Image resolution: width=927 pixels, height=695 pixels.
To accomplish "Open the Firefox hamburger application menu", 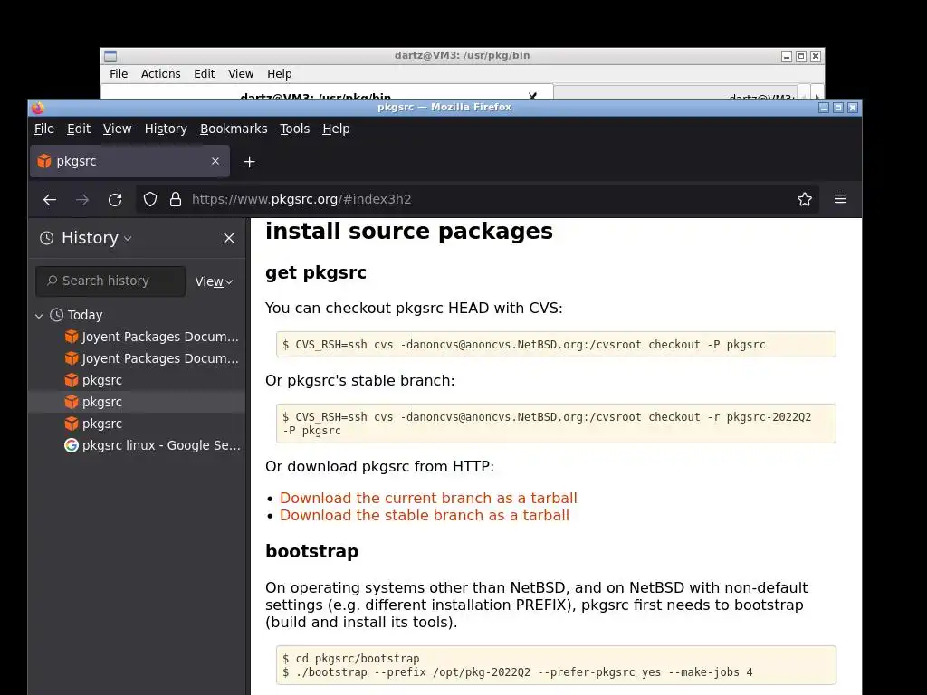I will [840, 199].
